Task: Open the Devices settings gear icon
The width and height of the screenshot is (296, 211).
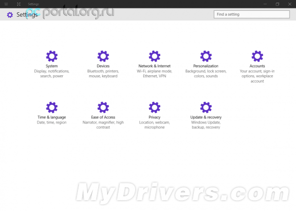Action: pyautogui.click(x=103, y=56)
